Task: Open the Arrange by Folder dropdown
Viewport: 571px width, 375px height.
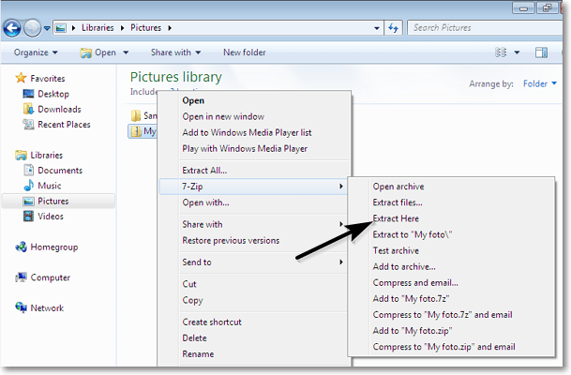Action: click(x=540, y=83)
